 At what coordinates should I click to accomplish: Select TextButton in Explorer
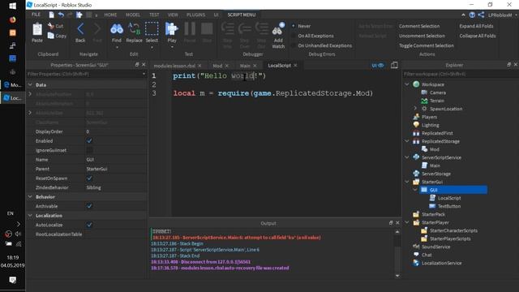point(449,206)
